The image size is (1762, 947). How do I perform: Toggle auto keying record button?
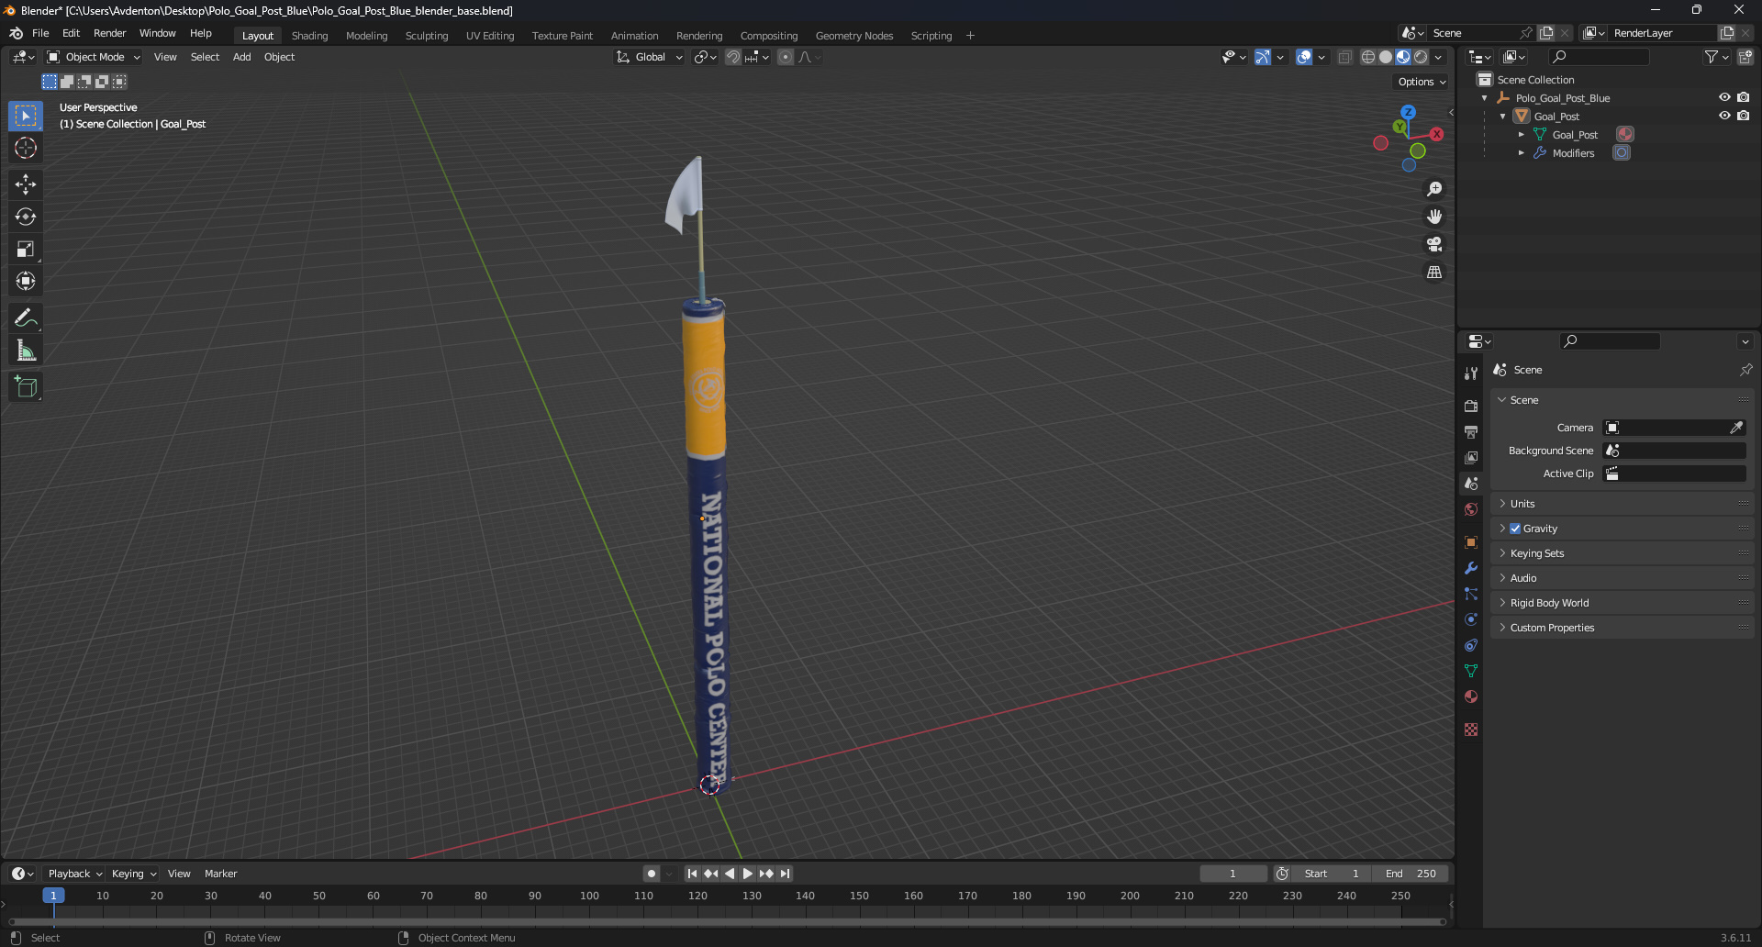click(651, 874)
